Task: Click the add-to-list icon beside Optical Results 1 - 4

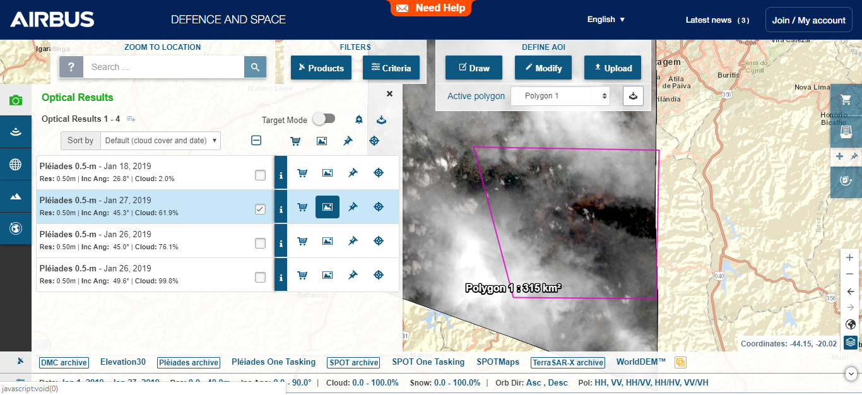Action: click(131, 119)
